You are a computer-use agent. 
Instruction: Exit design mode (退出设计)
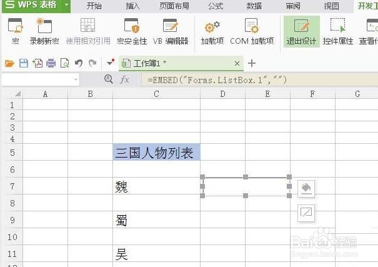(x=301, y=31)
